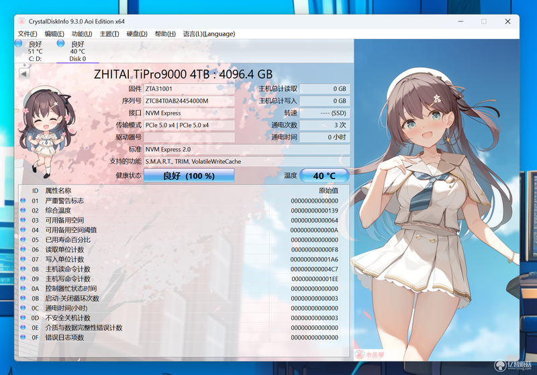Viewport: 537px width, 375px height.
Task: Select the 错误日志项数 attribute name
Action: [64, 337]
